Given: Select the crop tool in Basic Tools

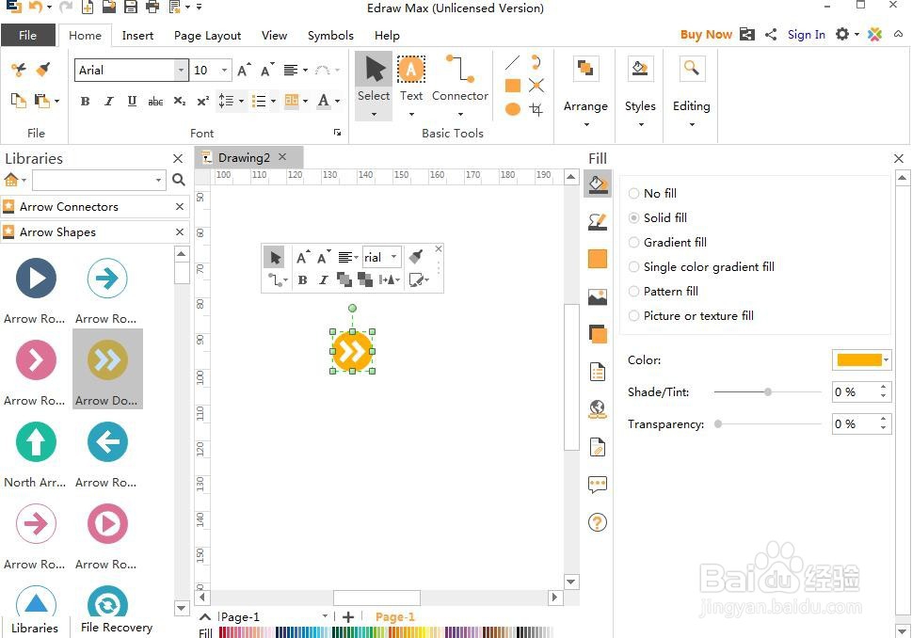Looking at the screenshot, I should coord(536,109).
